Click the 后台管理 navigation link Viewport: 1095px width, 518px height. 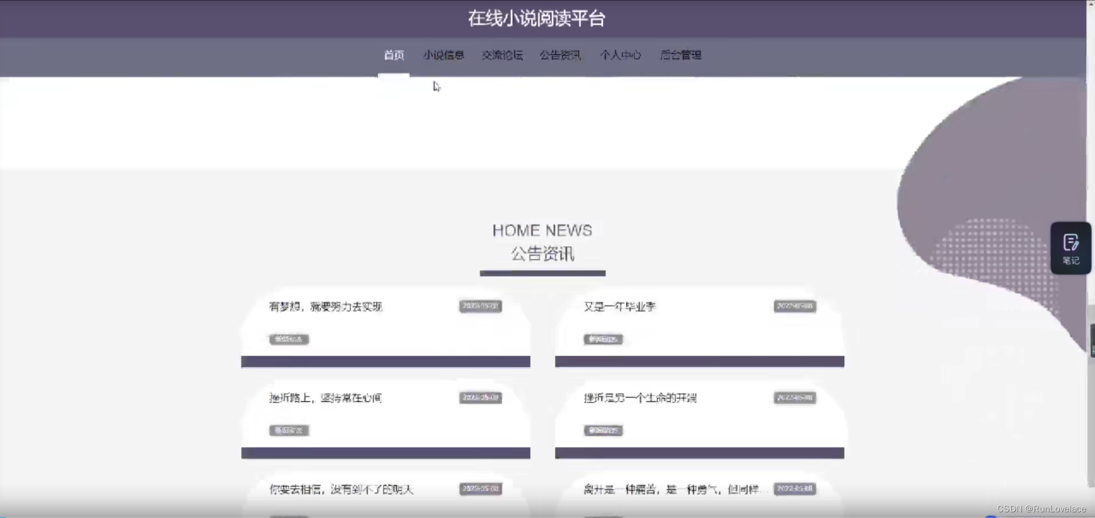tap(680, 55)
